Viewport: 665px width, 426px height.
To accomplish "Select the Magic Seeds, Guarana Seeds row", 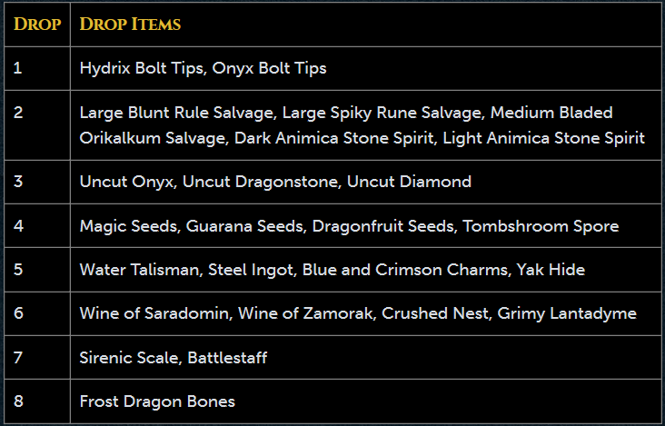I will coord(332,226).
